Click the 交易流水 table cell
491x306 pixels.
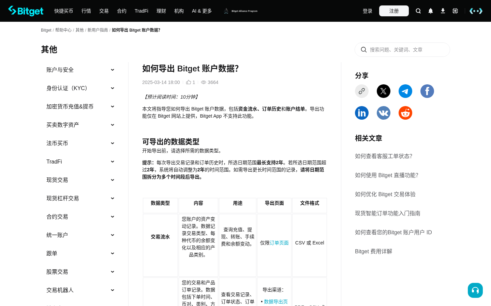(x=160, y=245)
